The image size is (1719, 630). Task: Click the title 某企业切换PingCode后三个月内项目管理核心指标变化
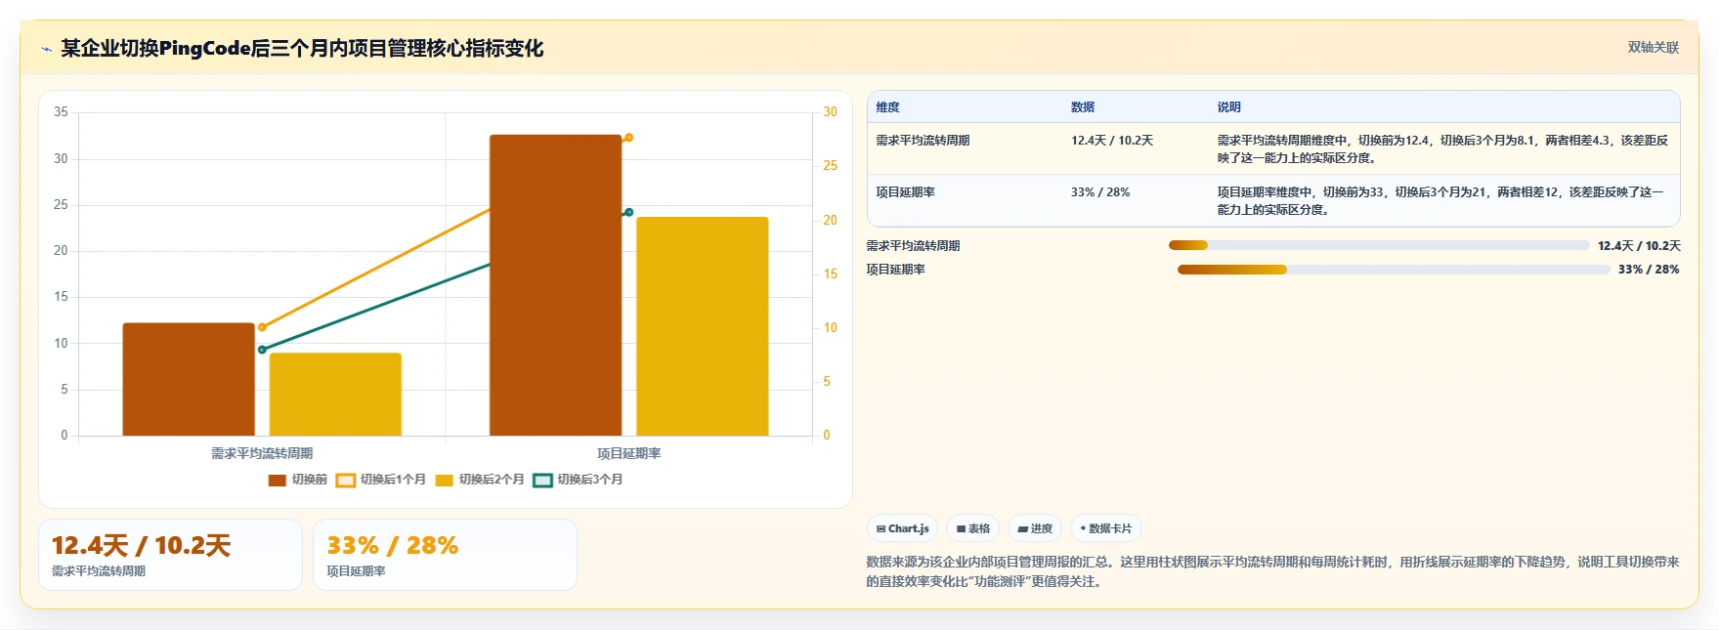(302, 48)
